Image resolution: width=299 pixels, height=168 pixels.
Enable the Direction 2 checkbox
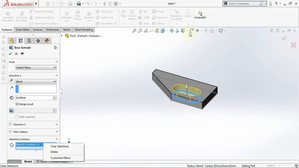[10, 125]
